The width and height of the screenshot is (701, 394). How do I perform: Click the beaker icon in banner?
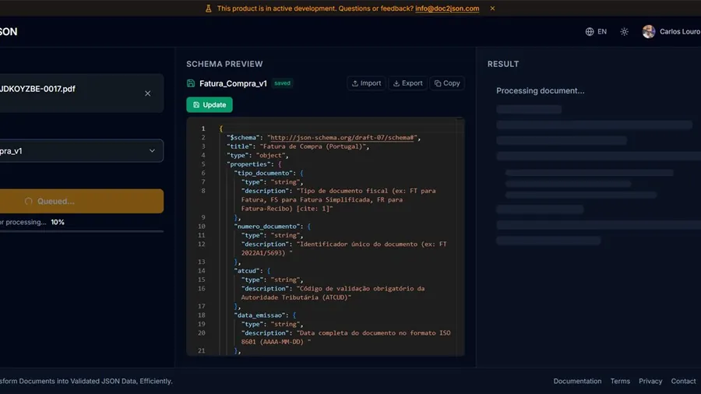(208, 9)
